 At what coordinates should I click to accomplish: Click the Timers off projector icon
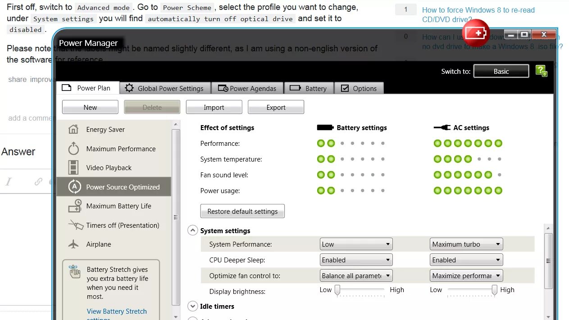[75, 225]
